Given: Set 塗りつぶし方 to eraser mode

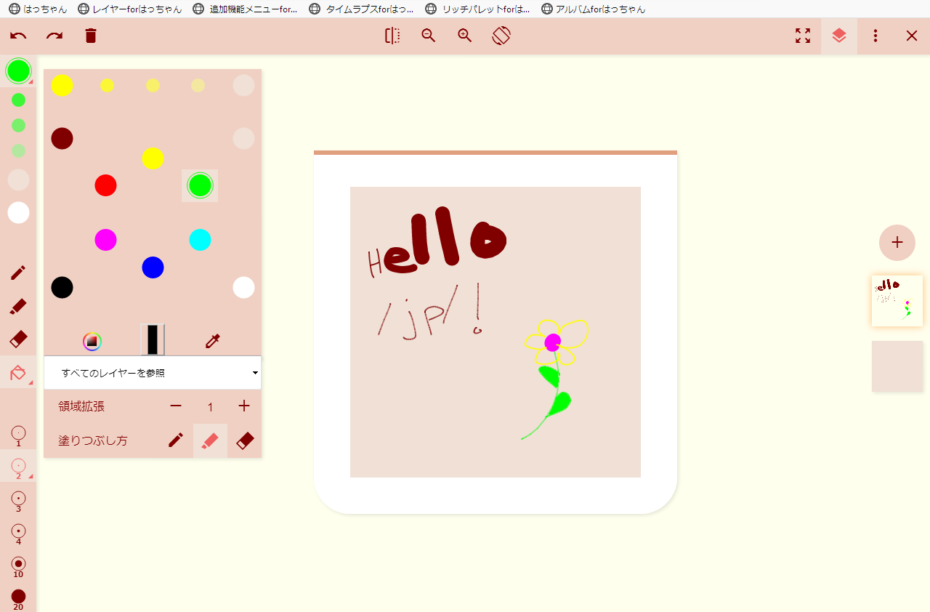Looking at the screenshot, I should coord(245,440).
